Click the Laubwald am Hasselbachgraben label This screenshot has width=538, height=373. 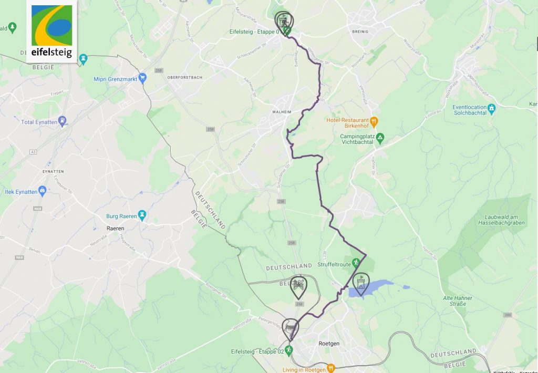point(501,220)
